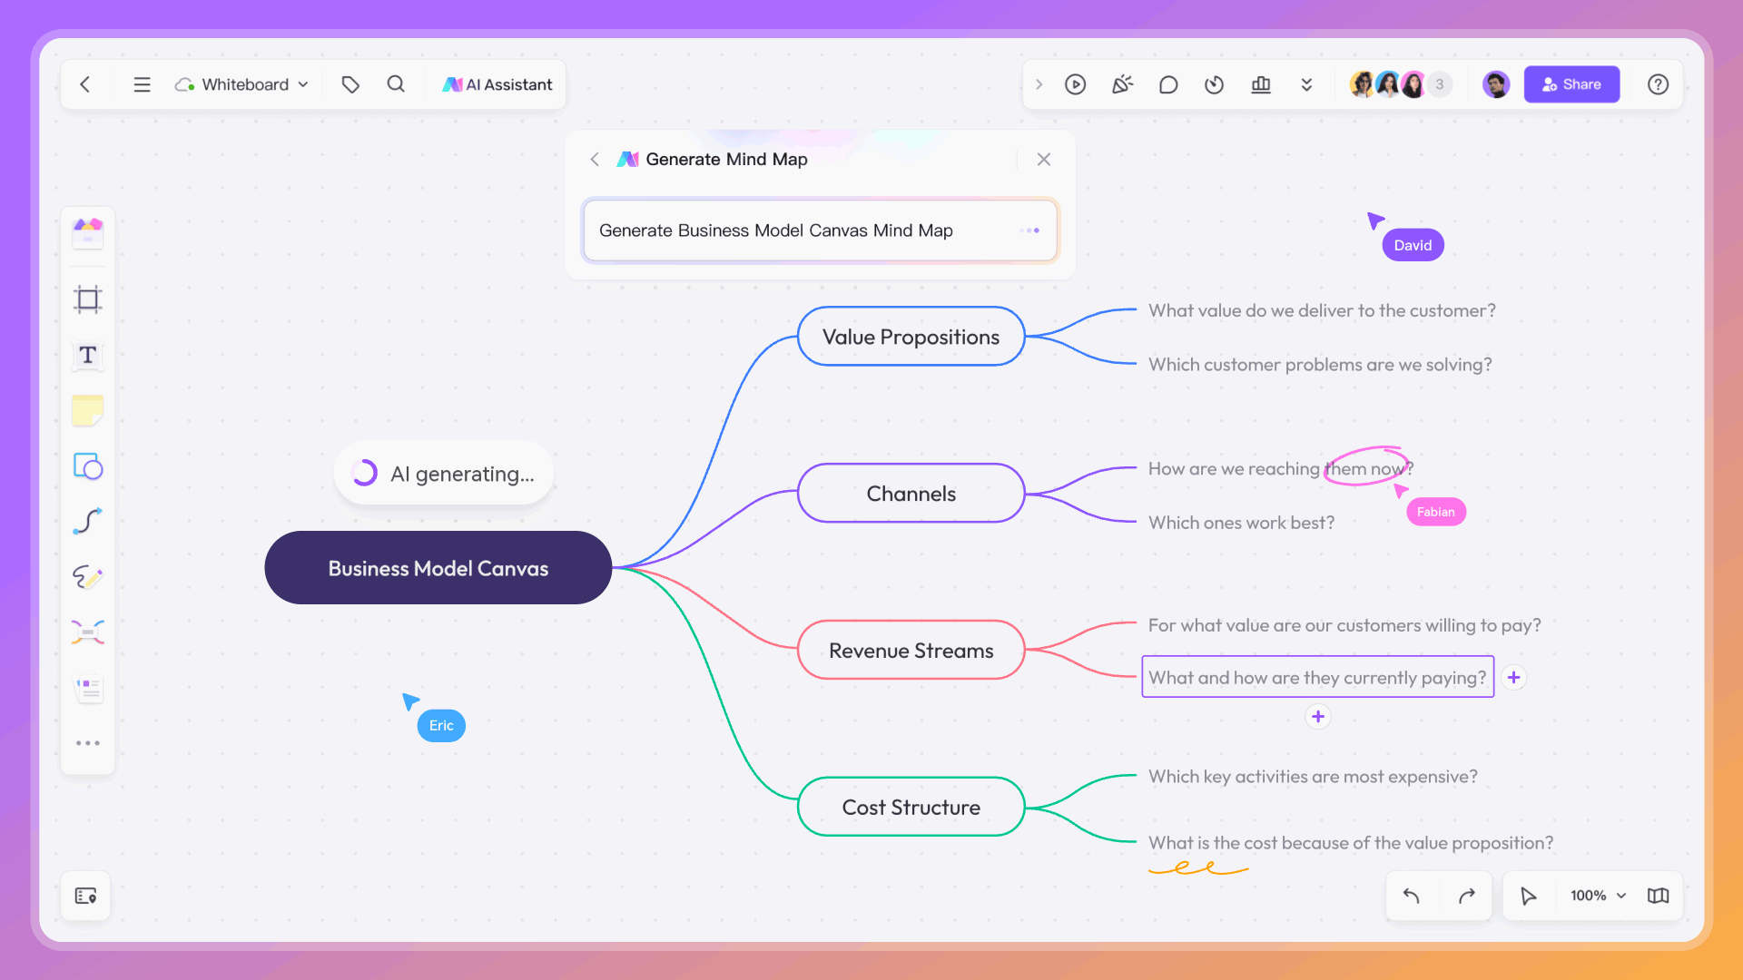Expand the toolbar overflow menu chevron
The width and height of the screenshot is (1743, 980).
pyautogui.click(x=1307, y=83)
